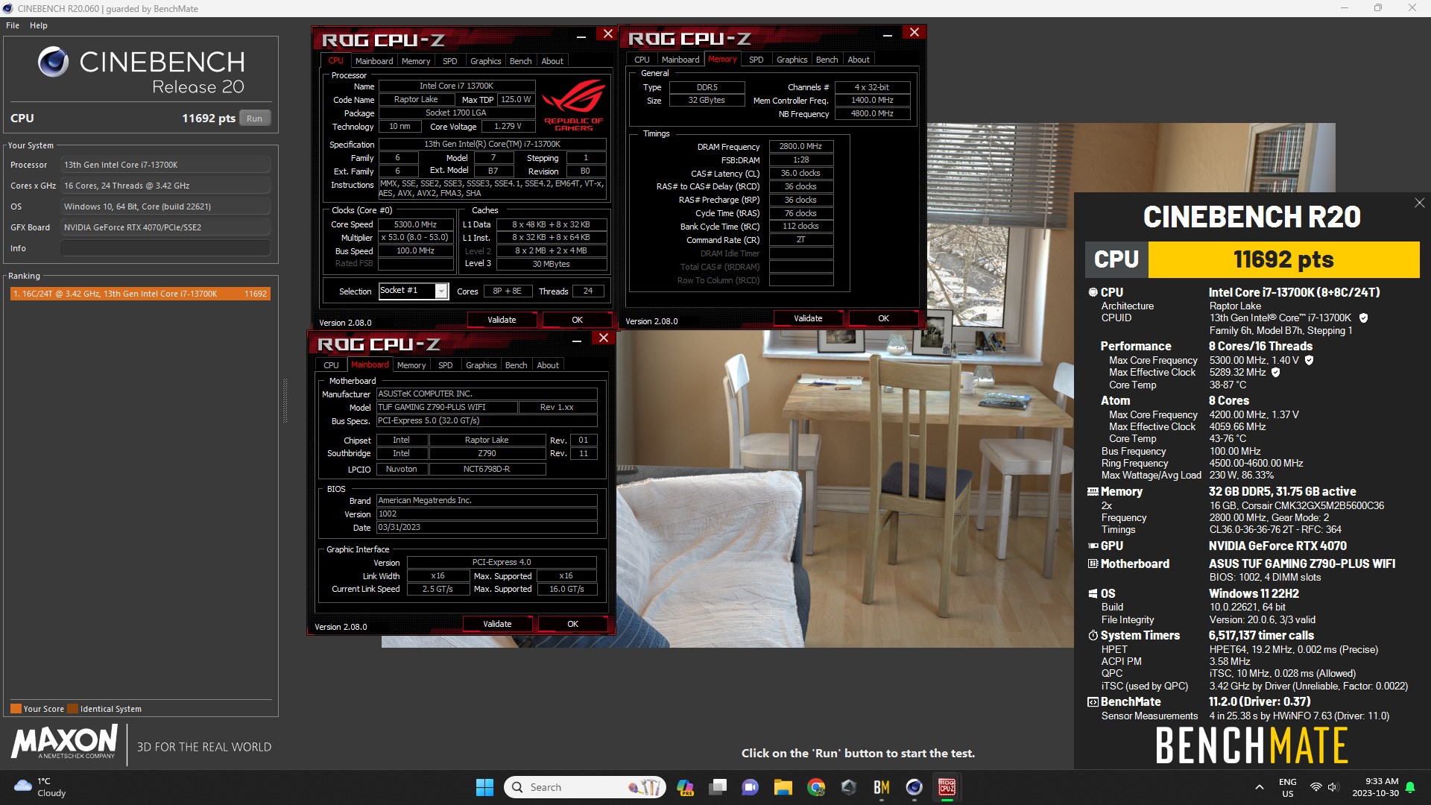Image resolution: width=1431 pixels, height=805 pixels.
Task: Click the Motherboard icon in the BenchMate panel
Action: [x=1093, y=563]
